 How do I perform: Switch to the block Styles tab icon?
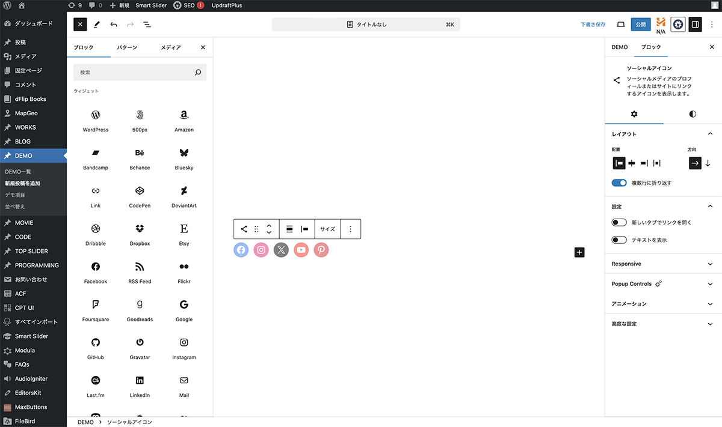click(693, 114)
